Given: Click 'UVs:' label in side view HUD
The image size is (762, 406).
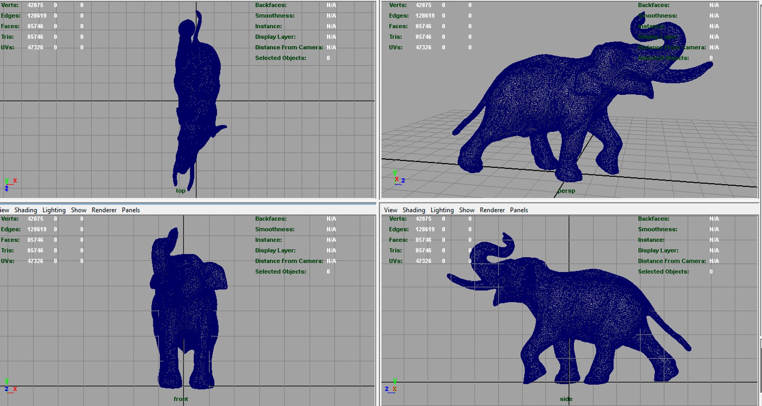Looking at the screenshot, I should pos(396,261).
